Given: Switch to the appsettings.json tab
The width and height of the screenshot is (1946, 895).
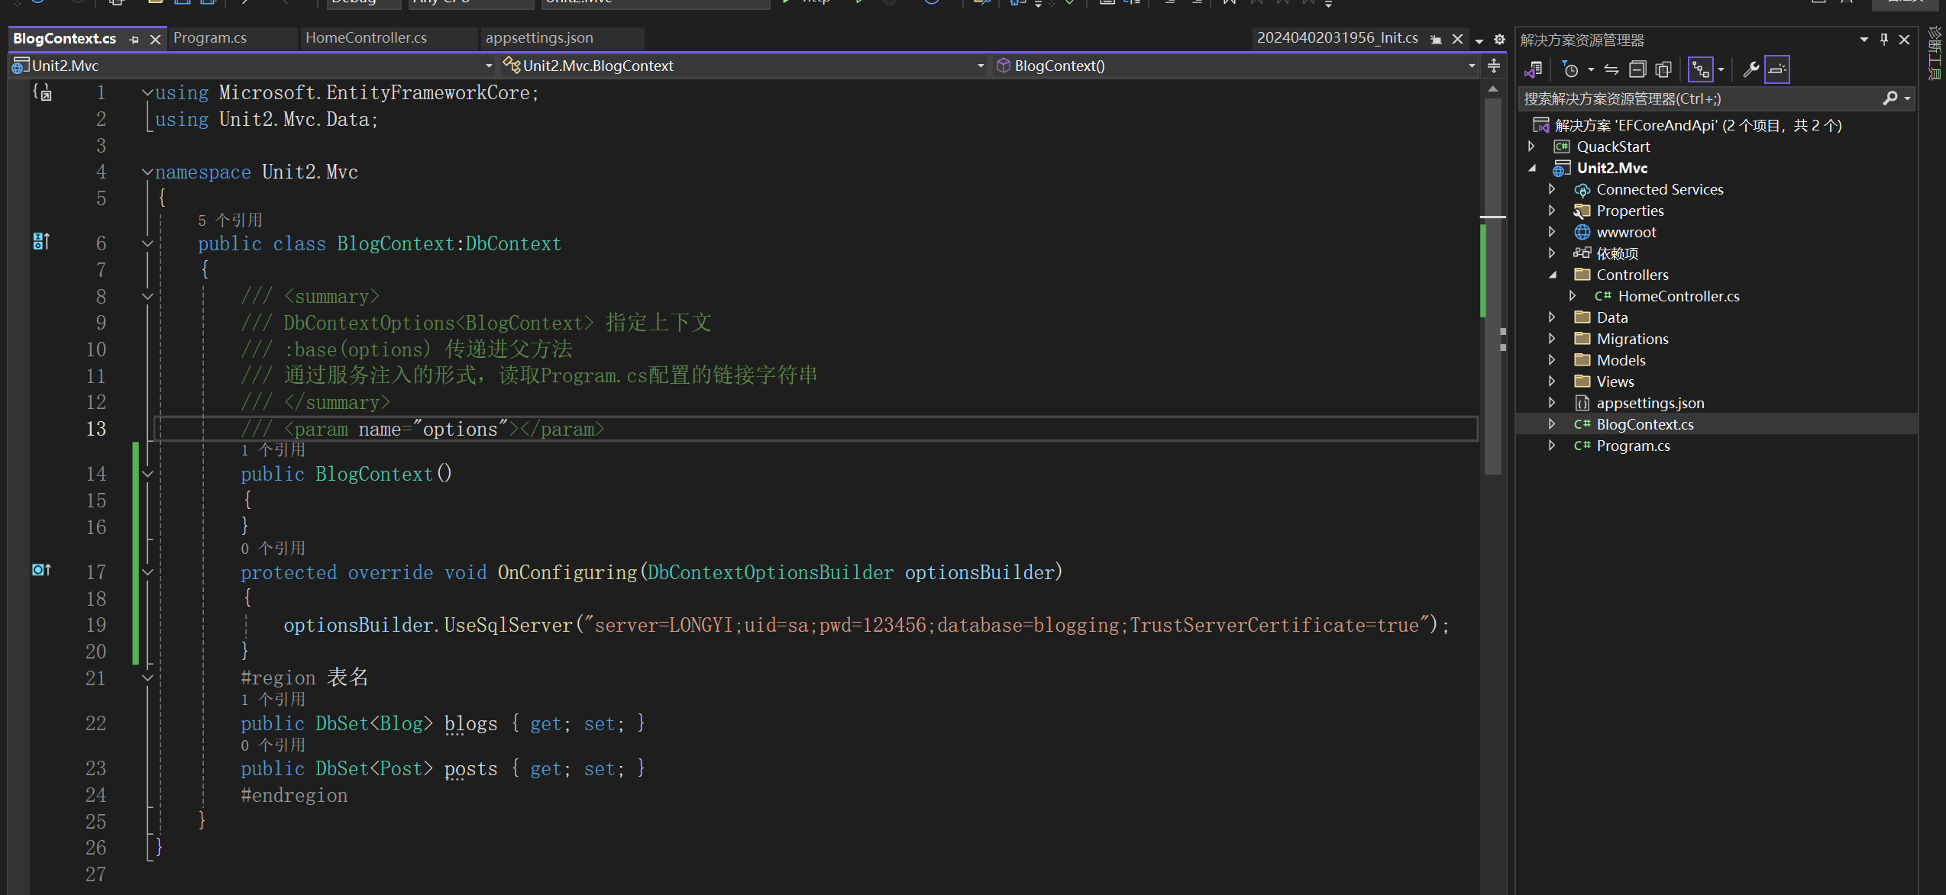Looking at the screenshot, I should [x=539, y=37].
